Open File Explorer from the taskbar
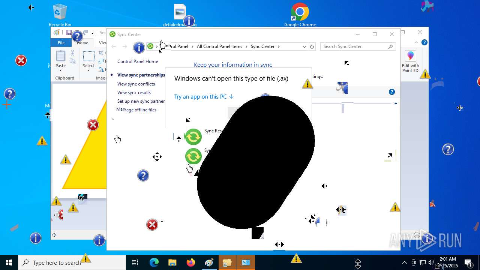 coord(172,262)
